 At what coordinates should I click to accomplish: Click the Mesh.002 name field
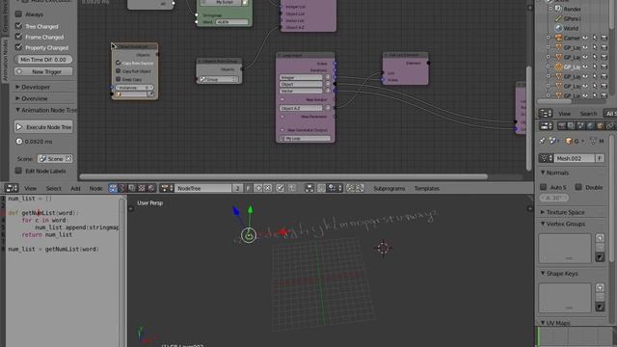pyautogui.click(x=575, y=158)
